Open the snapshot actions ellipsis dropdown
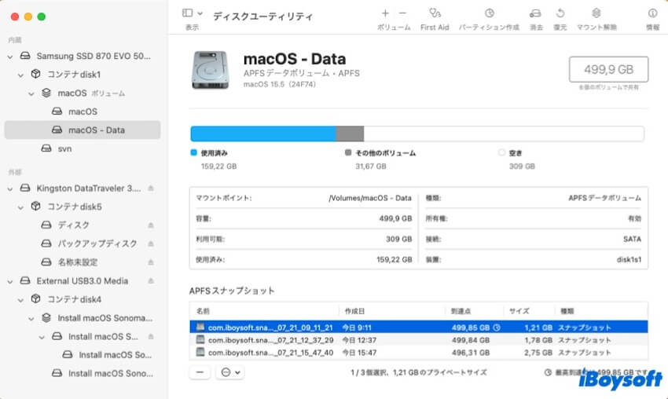668x399 pixels. (x=230, y=372)
